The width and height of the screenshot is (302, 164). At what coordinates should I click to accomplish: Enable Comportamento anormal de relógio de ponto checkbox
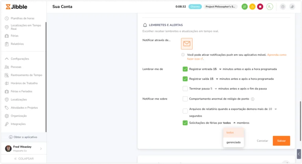pos(185,99)
